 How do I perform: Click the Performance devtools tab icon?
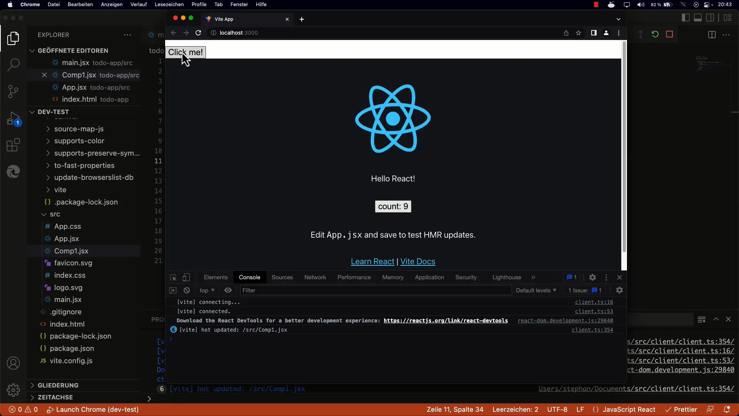(x=354, y=277)
